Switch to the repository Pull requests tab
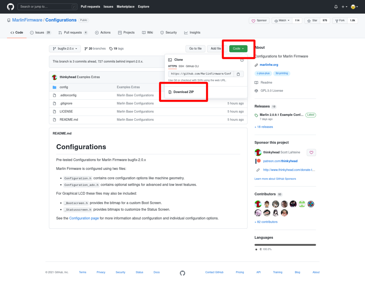The width and height of the screenshot is (365, 287). point(73,33)
